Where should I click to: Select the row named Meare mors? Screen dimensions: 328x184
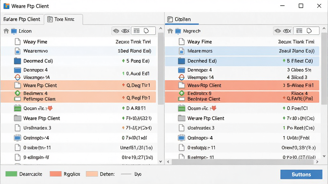pos(242,51)
